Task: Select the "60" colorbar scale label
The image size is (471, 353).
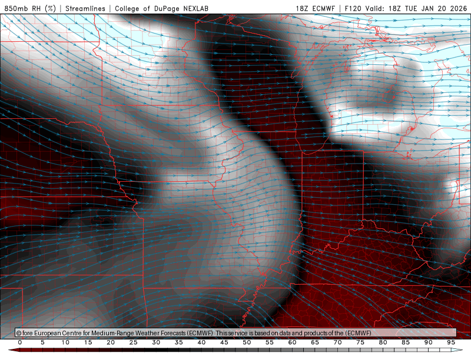Action: click(292, 342)
